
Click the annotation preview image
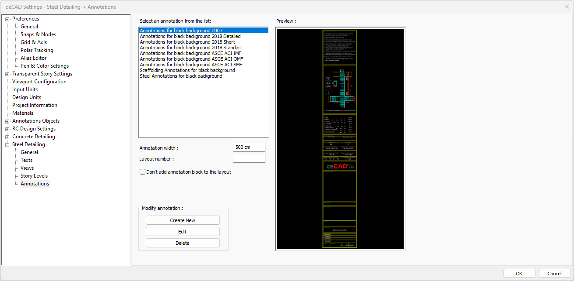tap(340, 139)
